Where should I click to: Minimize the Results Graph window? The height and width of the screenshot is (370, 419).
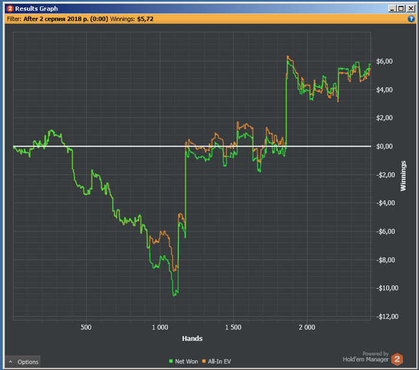click(392, 8)
